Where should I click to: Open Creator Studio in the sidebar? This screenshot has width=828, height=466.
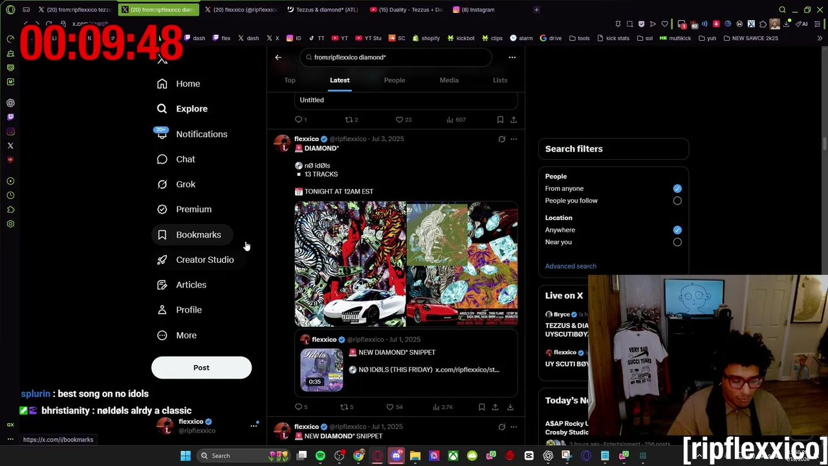point(196,260)
